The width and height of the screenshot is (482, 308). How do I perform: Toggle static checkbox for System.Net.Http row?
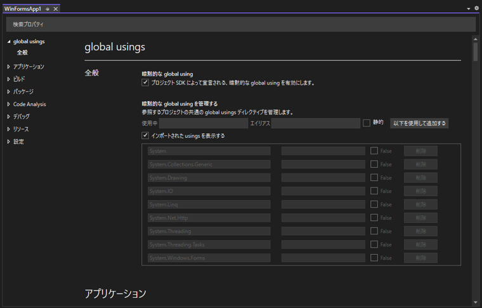(374, 218)
